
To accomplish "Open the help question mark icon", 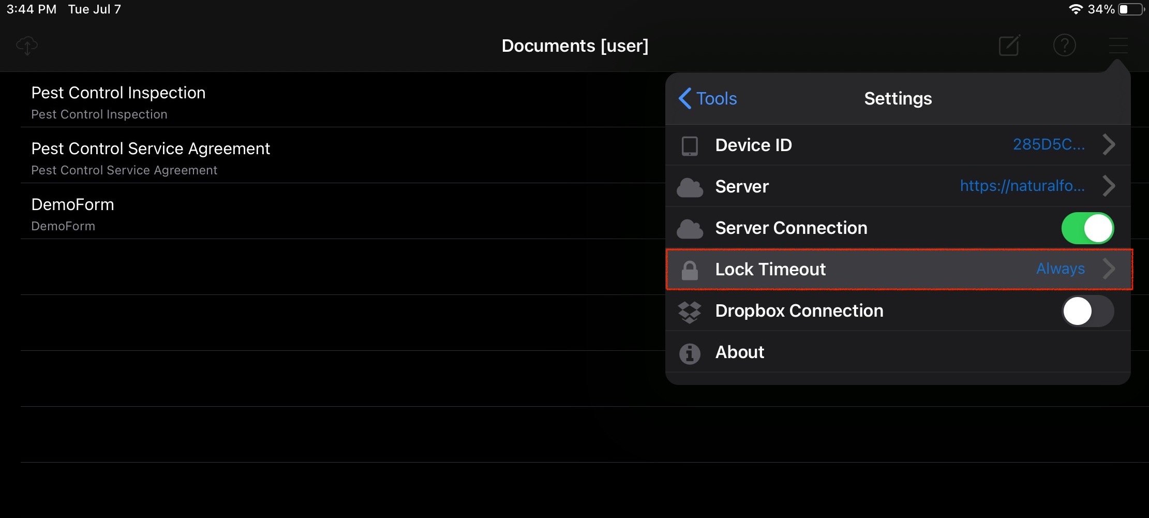I will click(1064, 45).
